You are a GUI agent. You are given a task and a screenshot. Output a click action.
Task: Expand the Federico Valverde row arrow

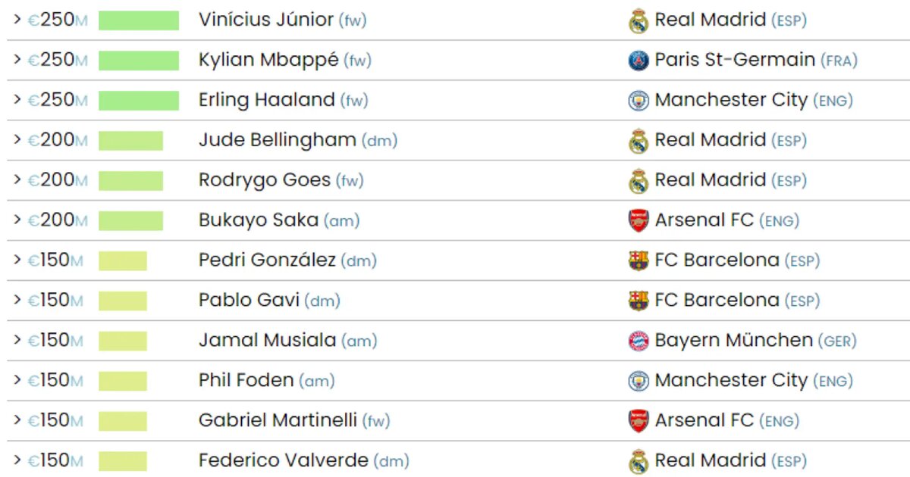[17, 460]
